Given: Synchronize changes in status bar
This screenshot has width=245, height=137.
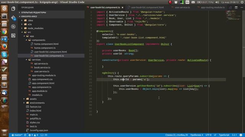Looking at the screenshot, I should tap(25, 135).
